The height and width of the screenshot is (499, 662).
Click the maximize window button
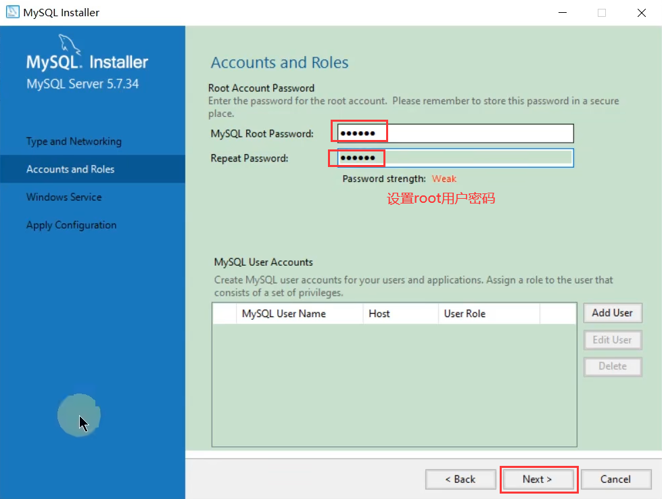click(x=602, y=13)
